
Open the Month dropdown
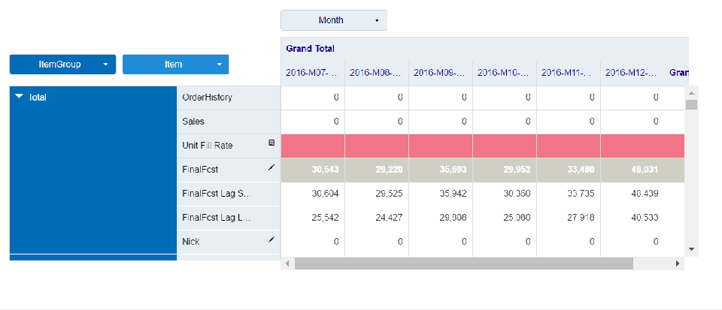[x=334, y=20]
